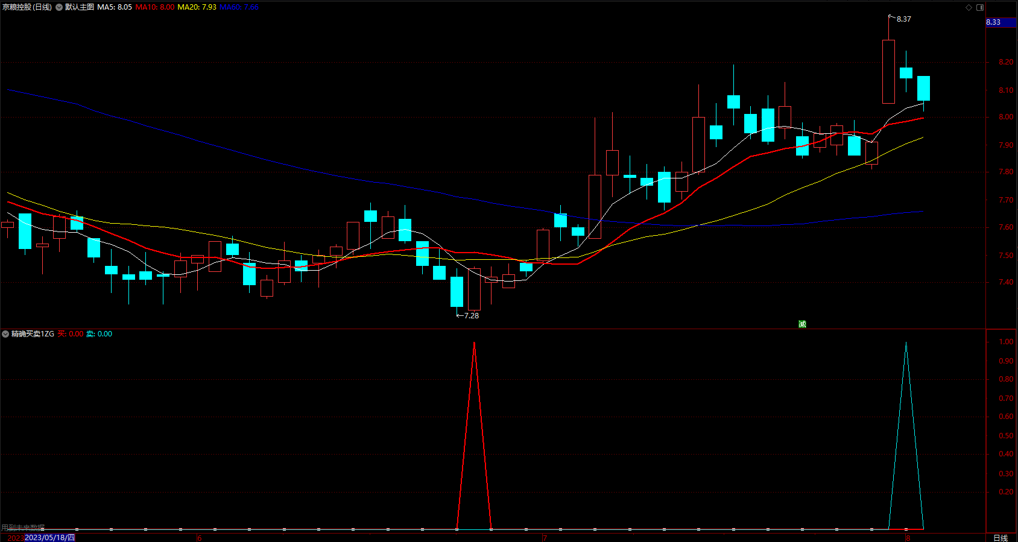This screenshot has width=1018, height=542.
Task: Open the dropdown arrow beside 默认主图
Action: coord(59,7)
